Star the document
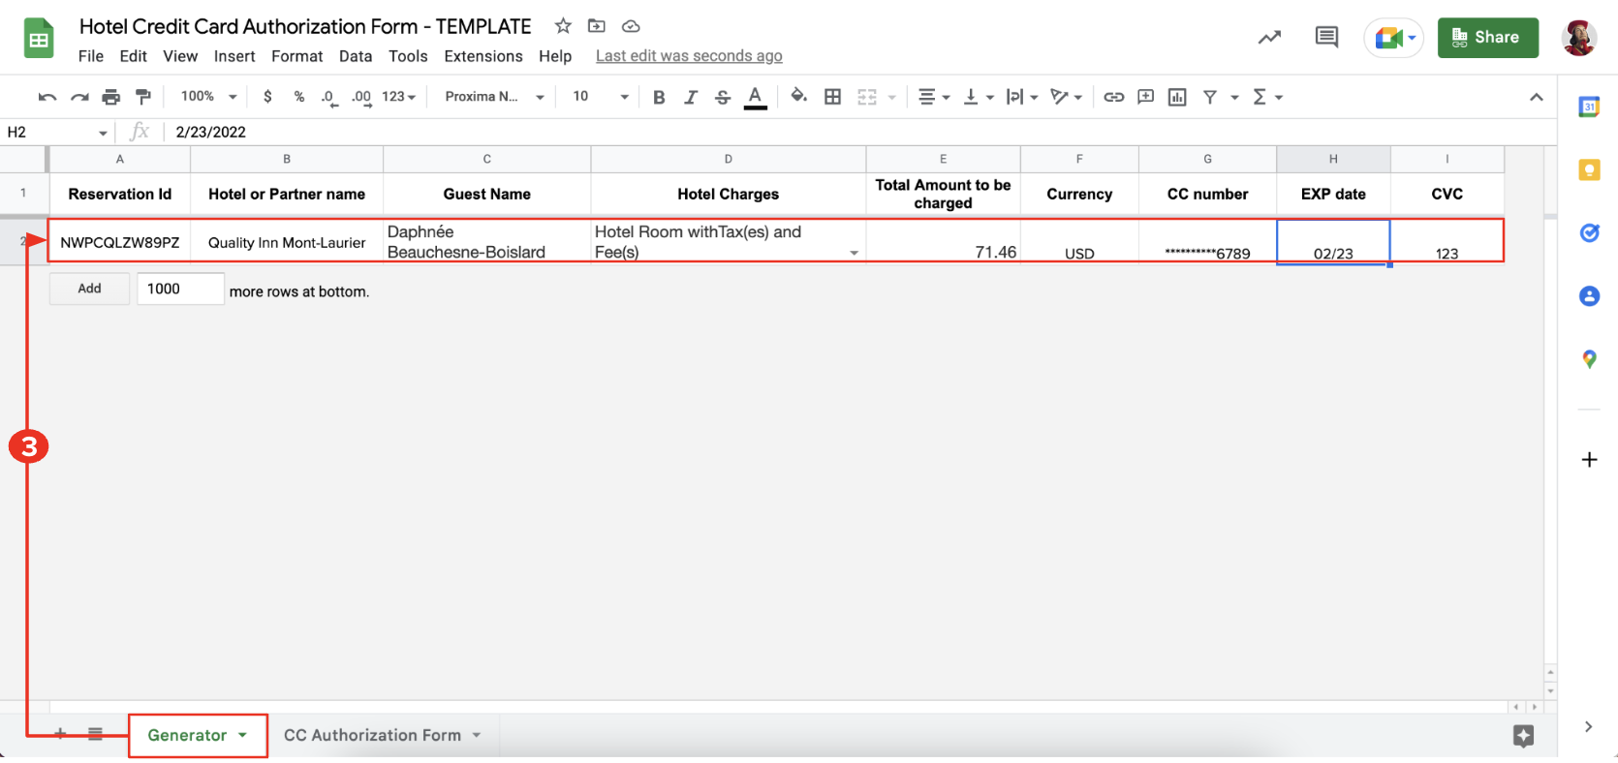This screenshot has width=1618, height=763. click(x=563, y=26)
